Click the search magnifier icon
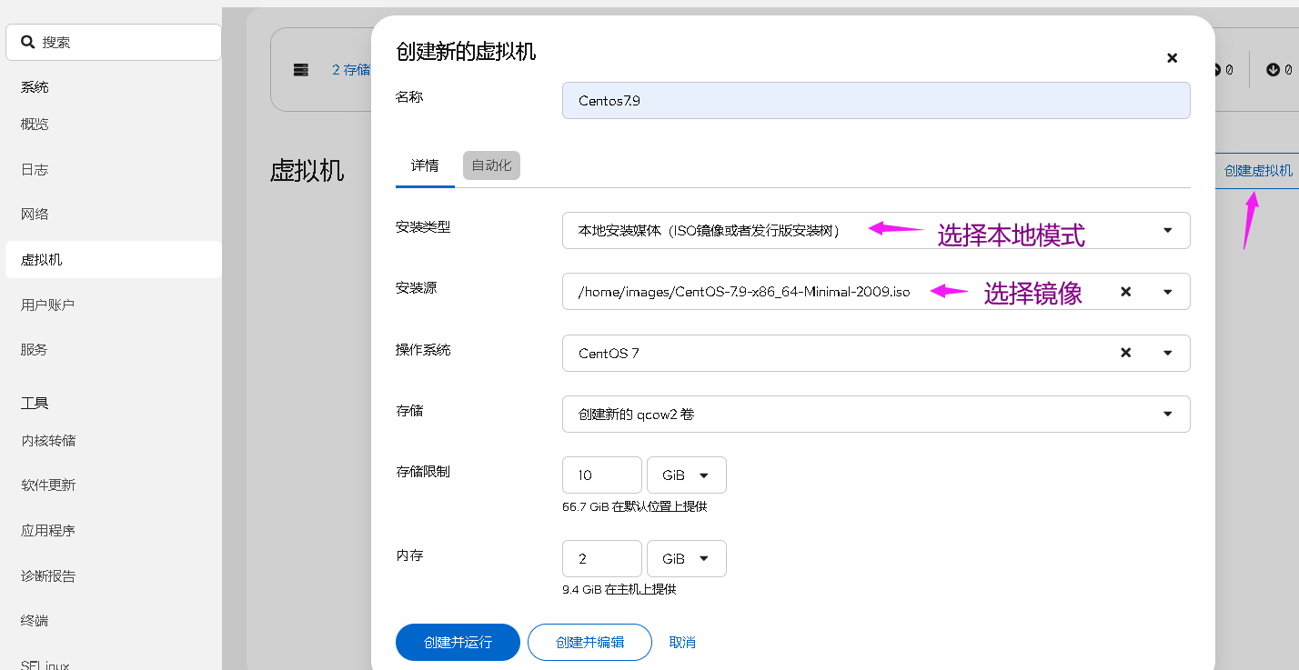The width and height of the screenshot is (1299, 670). pos(28,42)
